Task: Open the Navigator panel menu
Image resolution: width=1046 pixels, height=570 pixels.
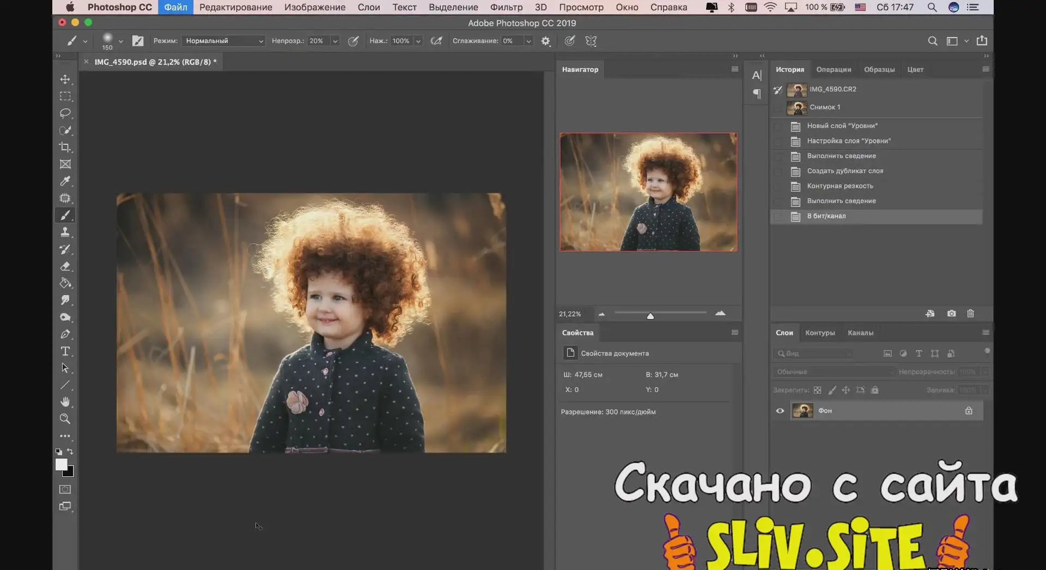Action: point(734,69)
